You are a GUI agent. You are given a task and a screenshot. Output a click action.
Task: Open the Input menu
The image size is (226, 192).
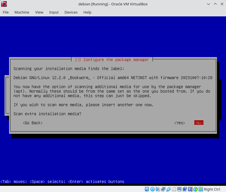coord(54,12)
